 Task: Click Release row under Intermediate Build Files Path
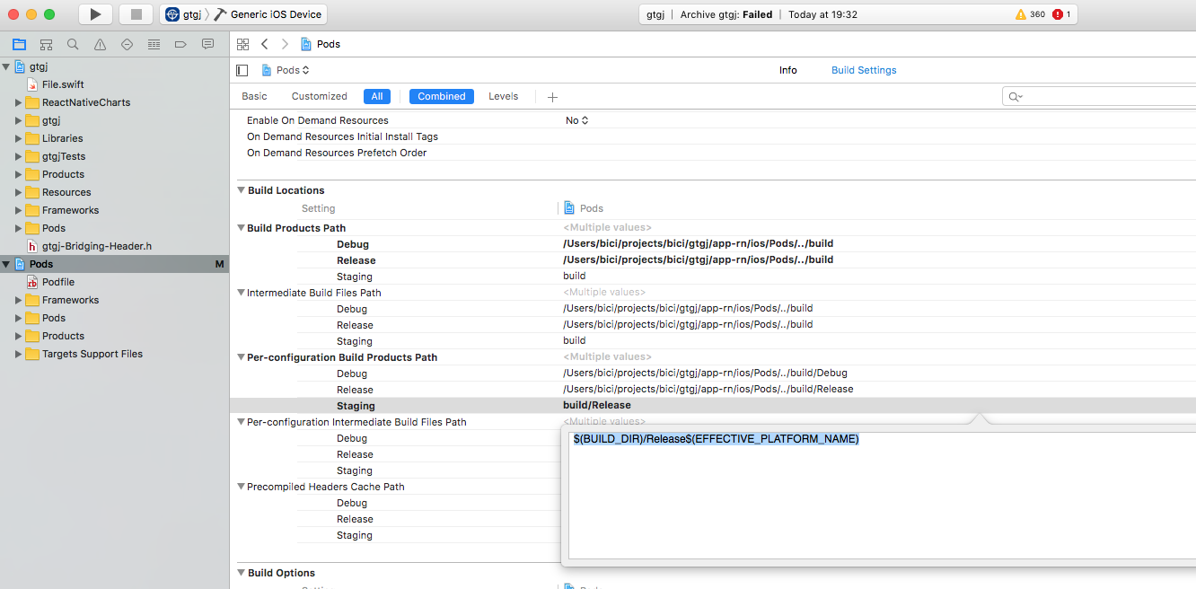pos(713,325)
